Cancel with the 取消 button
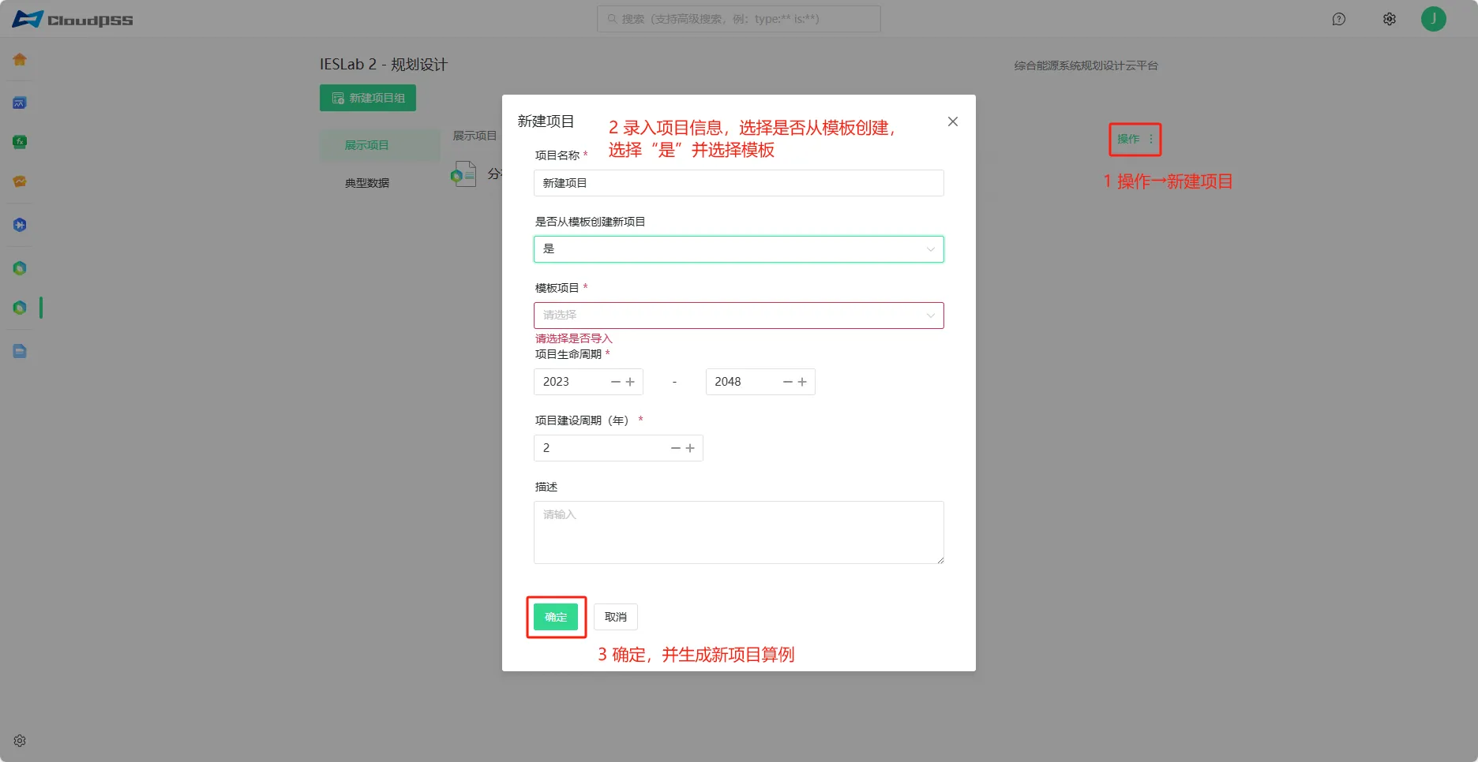Image resolution: width=1478 pixels, height=762 pixels. tap(616, 617)
